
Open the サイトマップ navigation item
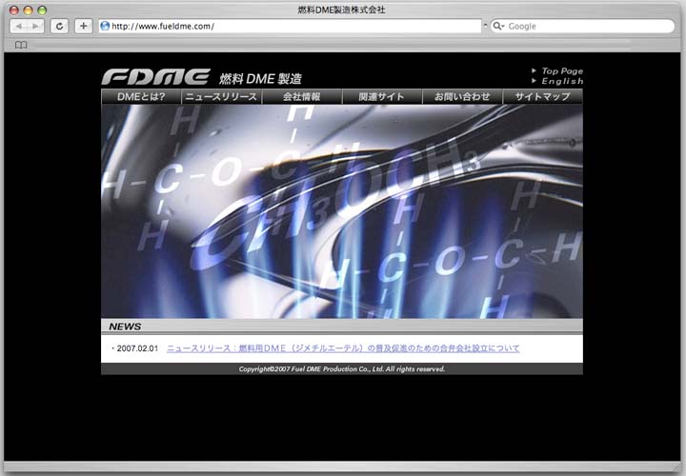point(542,97)
